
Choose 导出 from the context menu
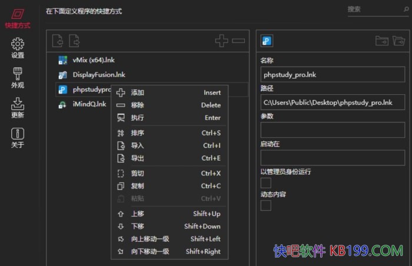click(138, 158)
